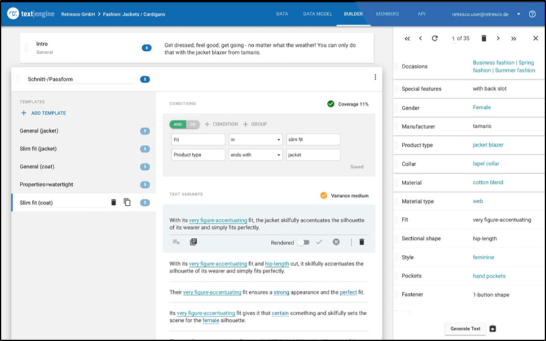Delete the selected text variant

(362, 243)
